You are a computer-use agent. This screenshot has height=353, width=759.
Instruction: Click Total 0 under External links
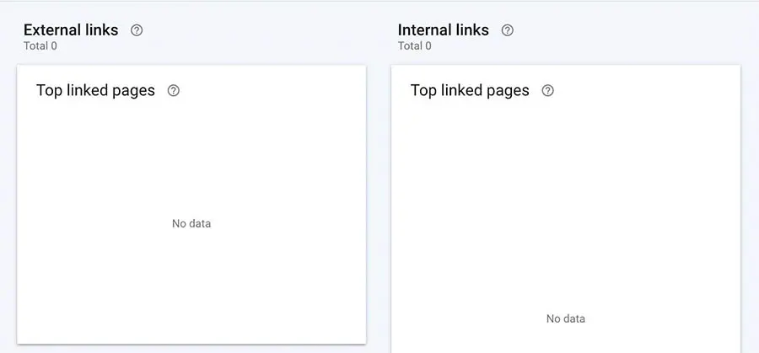(x=40, y=46)
